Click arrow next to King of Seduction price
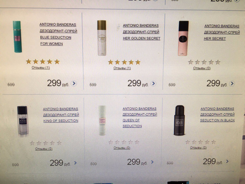The image size is (245, 184). (75, 163)
